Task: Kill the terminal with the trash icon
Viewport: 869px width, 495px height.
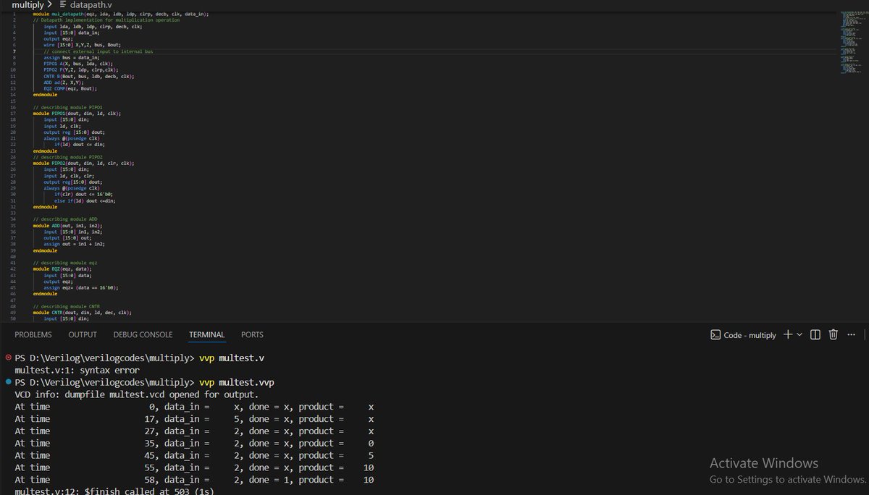Action: (x=833, y=334)
